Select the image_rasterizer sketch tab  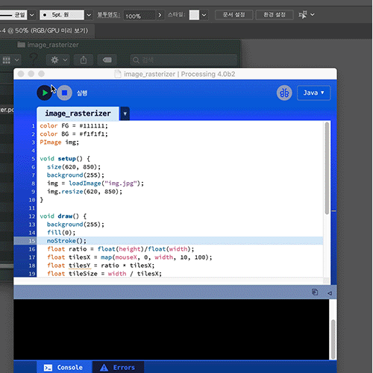click(78, 113)
